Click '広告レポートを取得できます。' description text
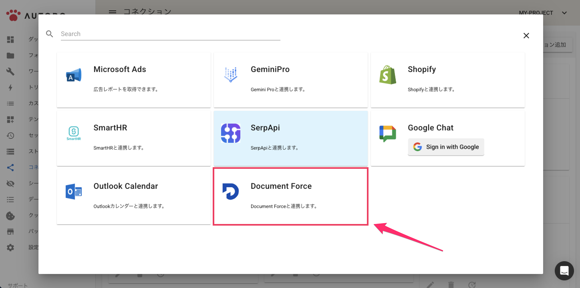The image size is (580, 288). pos(126,89)
